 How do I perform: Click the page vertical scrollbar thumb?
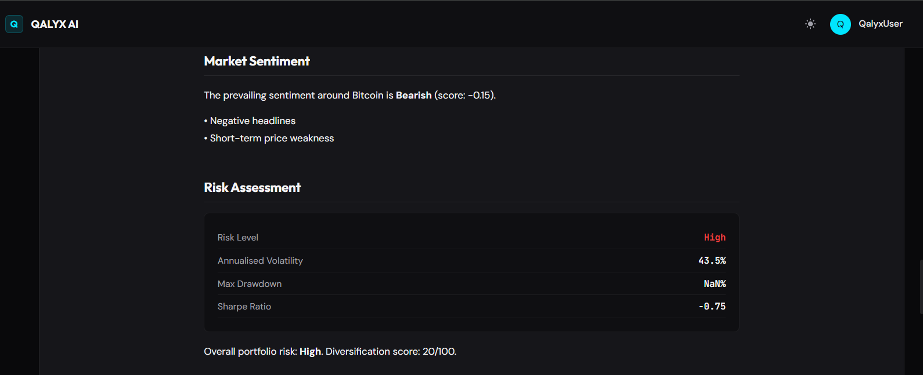921,287
